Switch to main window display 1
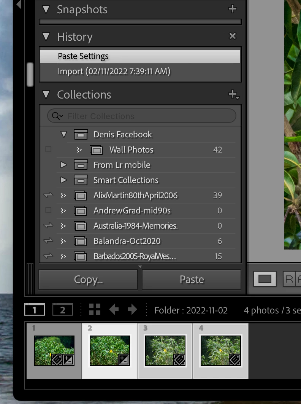 pyautogui.click(x=35, y=309)
